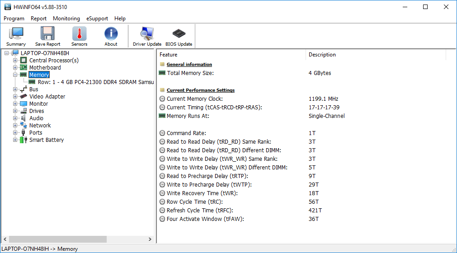Click the clock icon by Current Memory Clock
Viewport: 457px width, 253px height.
click(162, 98)
